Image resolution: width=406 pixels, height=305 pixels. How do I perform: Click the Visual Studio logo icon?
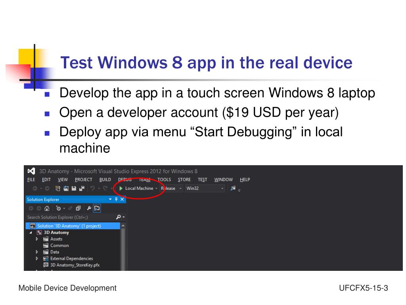[x=31, y=171]
